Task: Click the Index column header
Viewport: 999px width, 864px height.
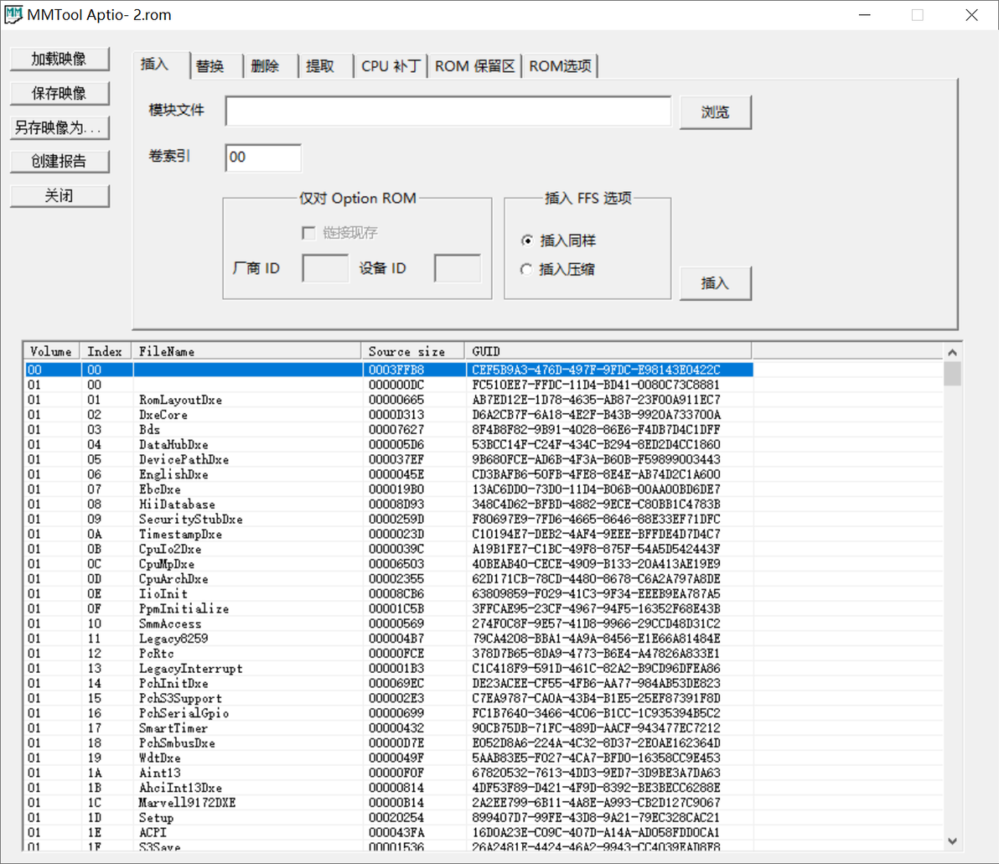Action: (106, 352)
